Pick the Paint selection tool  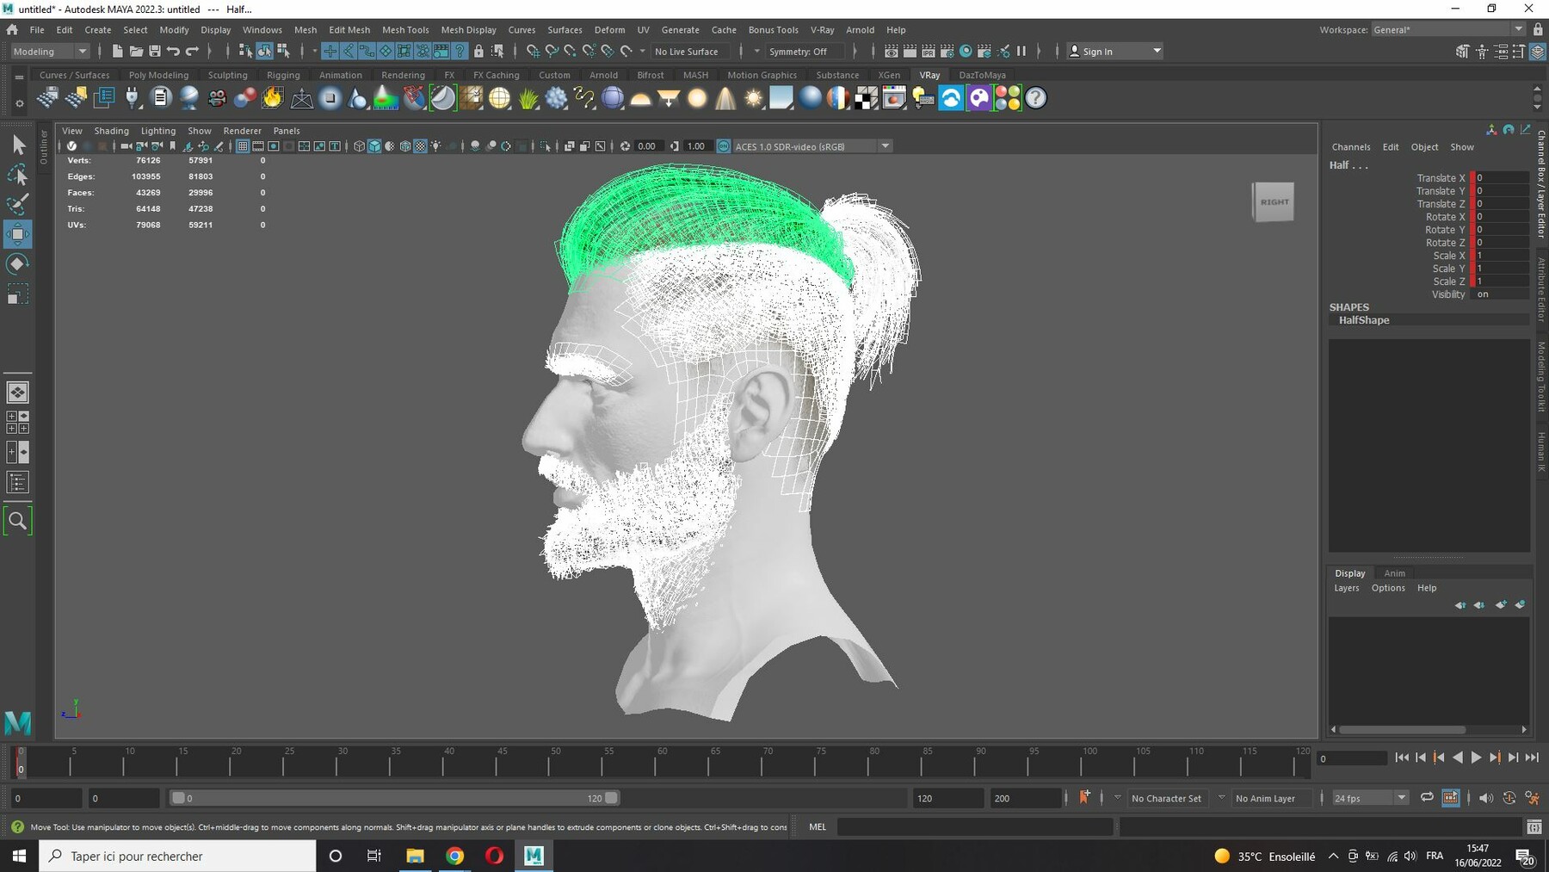pos(17,204)
